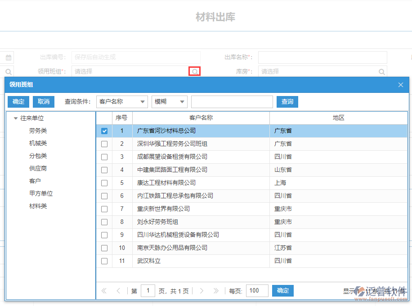Select the 刘永好劳务班组 checkbox
The height and width of the screenshot is (306, 412).
coord(104,222)
